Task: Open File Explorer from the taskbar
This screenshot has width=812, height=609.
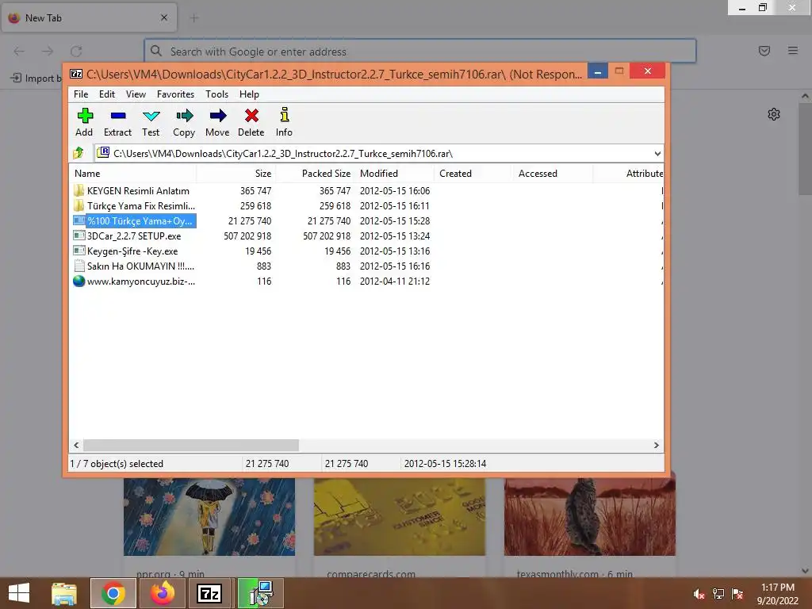Action: [x=64, y=593]
